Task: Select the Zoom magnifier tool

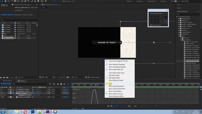Action: (9, 1)
